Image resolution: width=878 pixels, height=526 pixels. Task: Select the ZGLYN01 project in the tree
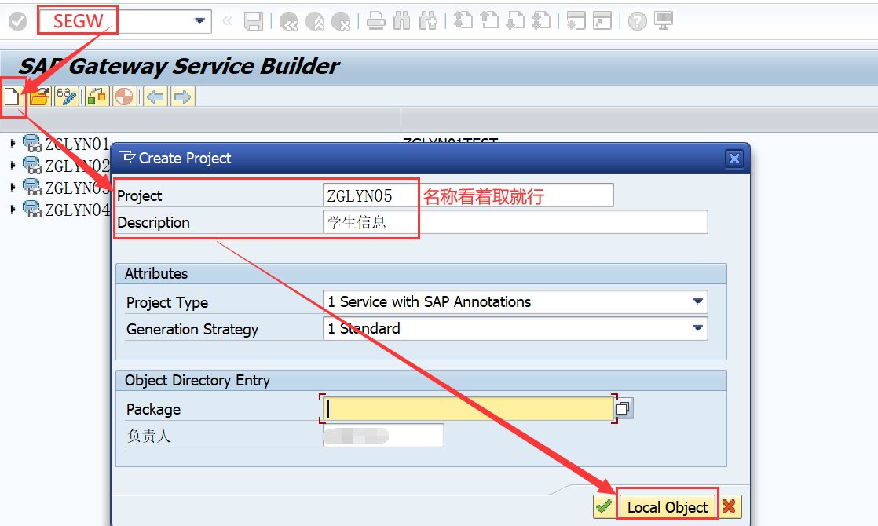tap(77, 144)
